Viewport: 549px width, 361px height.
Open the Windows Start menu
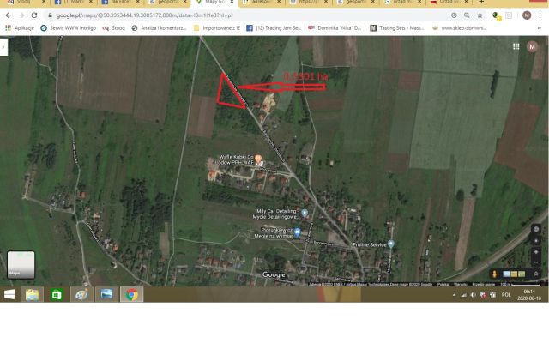tap(9, 294)
